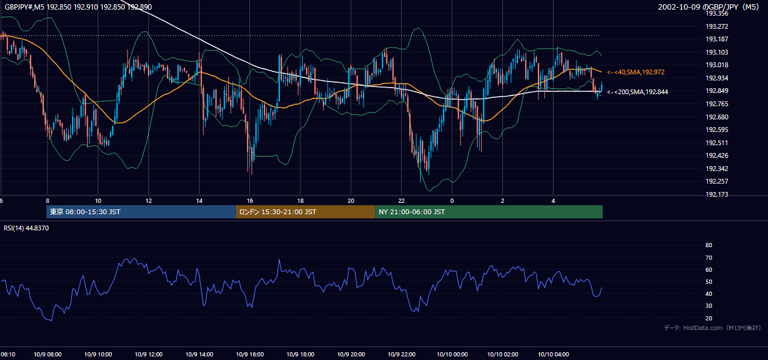Click bottom time label 10/9 12:00
The image size is (768, 360).
tap(150, 355)
